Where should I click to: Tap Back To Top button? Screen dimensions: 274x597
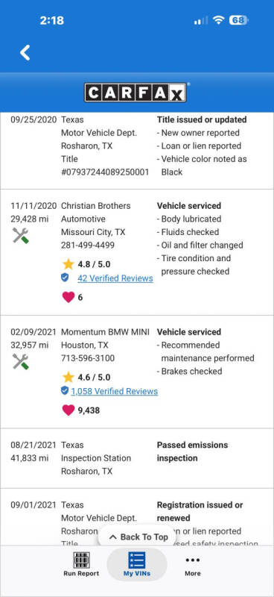[x=138, y=537]
